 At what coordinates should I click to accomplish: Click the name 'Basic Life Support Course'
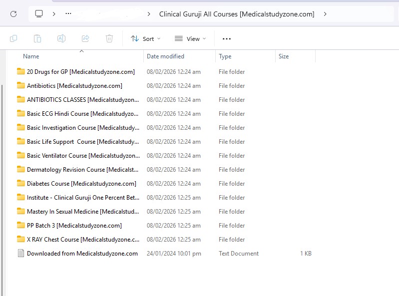pyautogui.click(x=61, y=142)
